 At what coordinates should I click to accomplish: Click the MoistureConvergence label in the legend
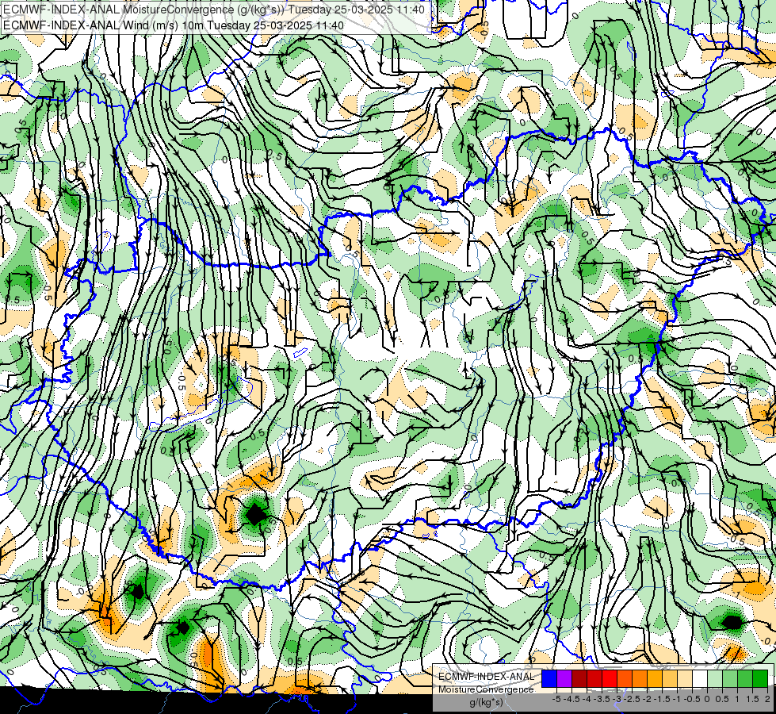coord(486,689)
